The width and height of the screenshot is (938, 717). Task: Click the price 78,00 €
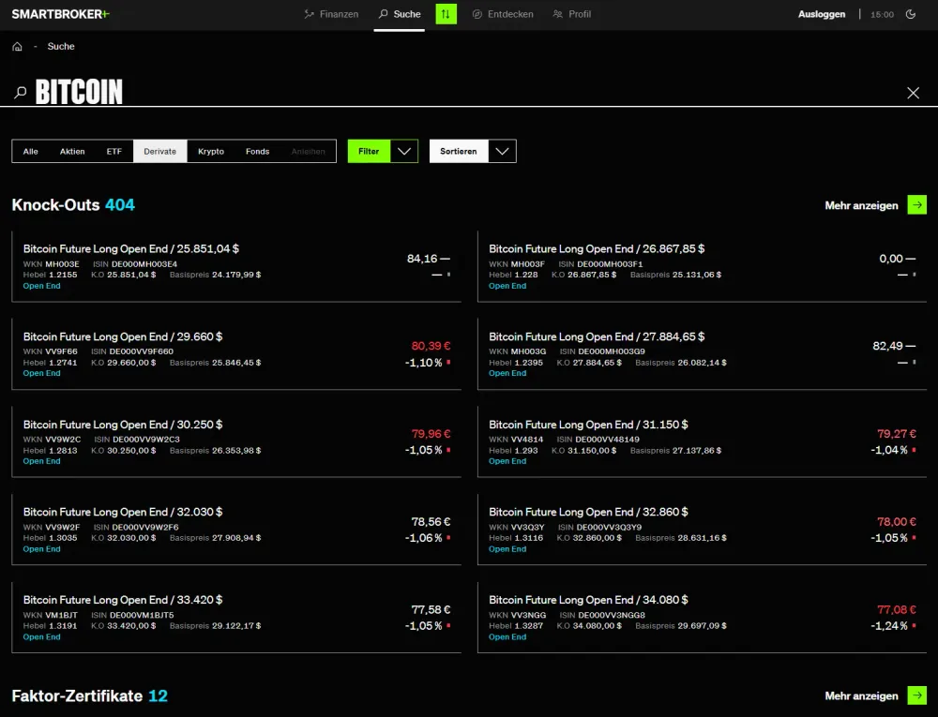(x=897, y=522)
